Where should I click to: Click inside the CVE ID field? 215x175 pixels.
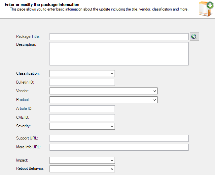82,117
